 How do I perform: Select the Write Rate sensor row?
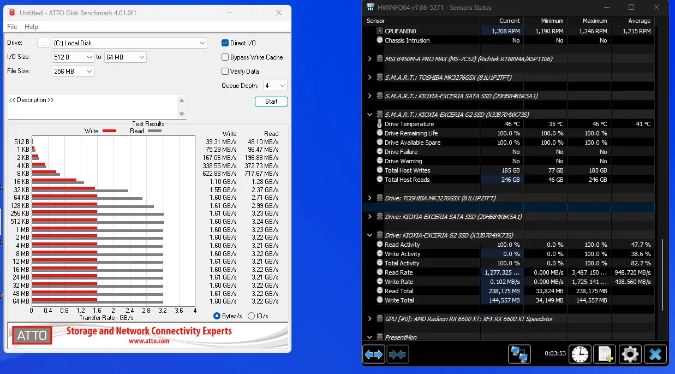(509, 282)
